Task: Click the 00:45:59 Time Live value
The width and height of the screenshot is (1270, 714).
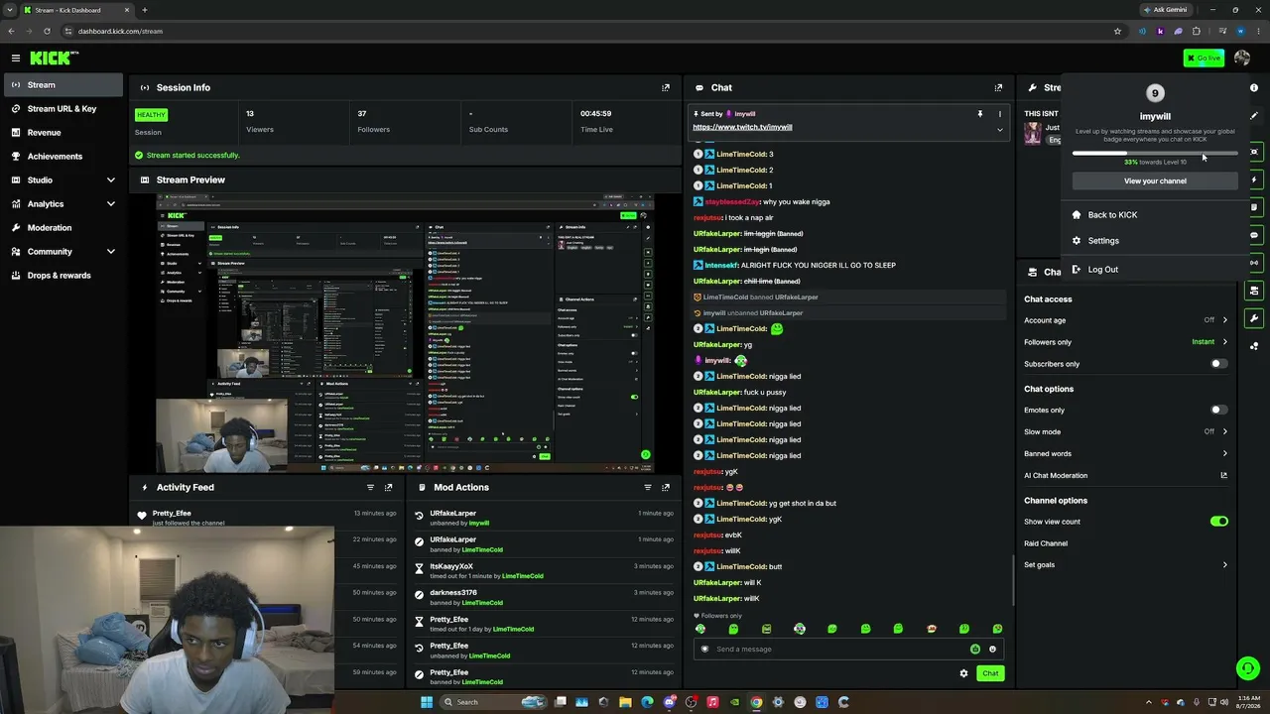Action: point(595,114)
